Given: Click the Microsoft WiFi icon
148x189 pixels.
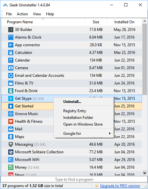Looking at the screenshot, I should 11,160.
